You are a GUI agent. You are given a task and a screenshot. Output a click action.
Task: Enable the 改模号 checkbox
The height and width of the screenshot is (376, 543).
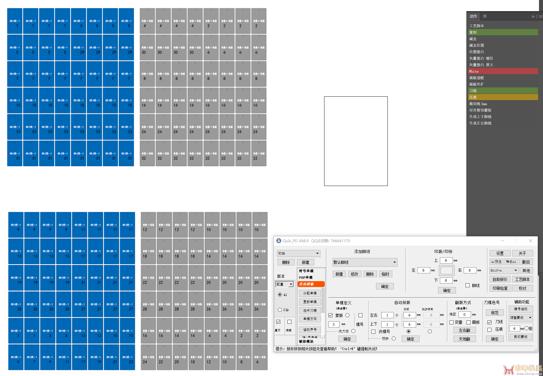[x=373, y=332]
